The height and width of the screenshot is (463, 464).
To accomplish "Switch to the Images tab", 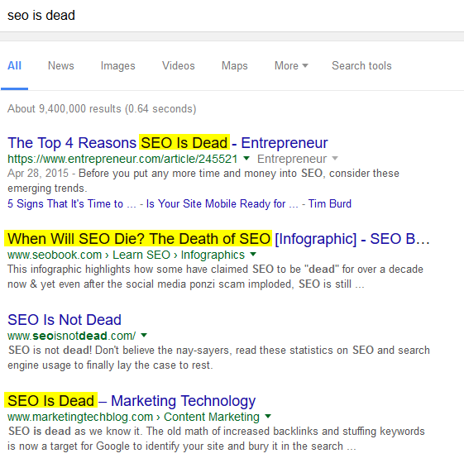I will coord(117,65).
